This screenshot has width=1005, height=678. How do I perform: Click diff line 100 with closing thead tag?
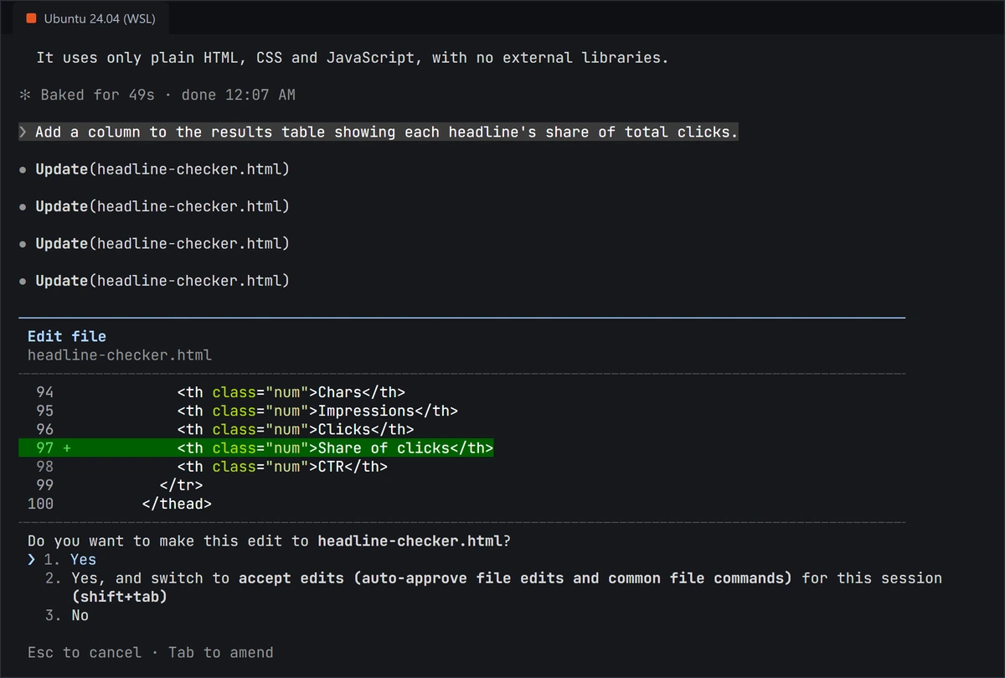pyautogui.click(x=120, y=504)
